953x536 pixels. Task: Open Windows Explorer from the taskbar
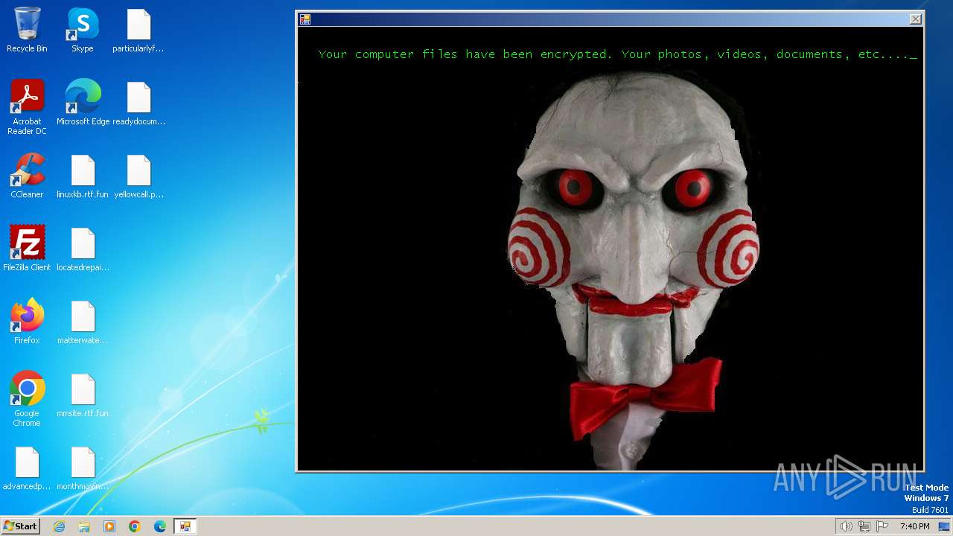tap(84, 526)
